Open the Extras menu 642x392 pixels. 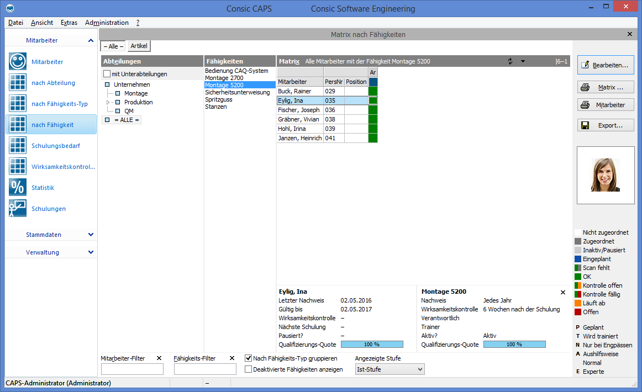pos(69,23)
